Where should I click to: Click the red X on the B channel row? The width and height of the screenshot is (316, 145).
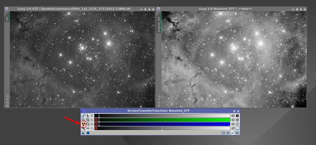(96, 124)
